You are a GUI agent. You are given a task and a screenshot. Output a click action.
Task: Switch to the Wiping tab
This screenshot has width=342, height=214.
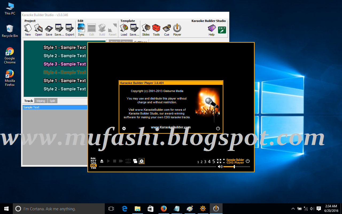click(41, 101)
